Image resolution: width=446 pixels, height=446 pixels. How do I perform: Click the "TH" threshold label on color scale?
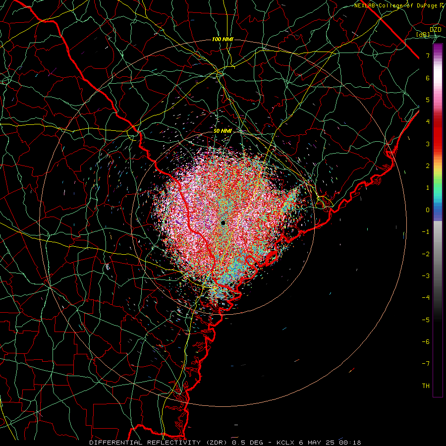tap(426, 386)
